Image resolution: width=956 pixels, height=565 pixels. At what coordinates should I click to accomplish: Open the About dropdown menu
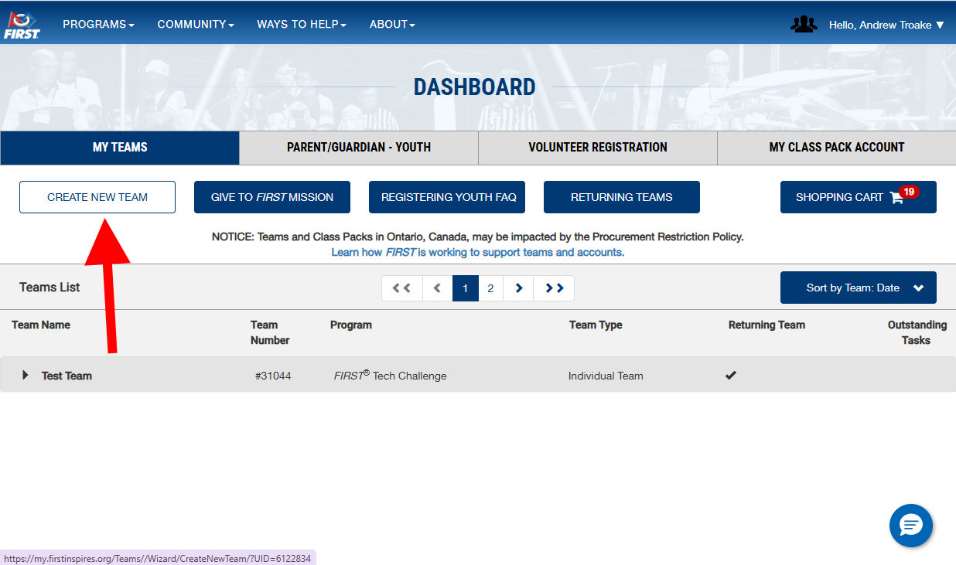[392, 25]
